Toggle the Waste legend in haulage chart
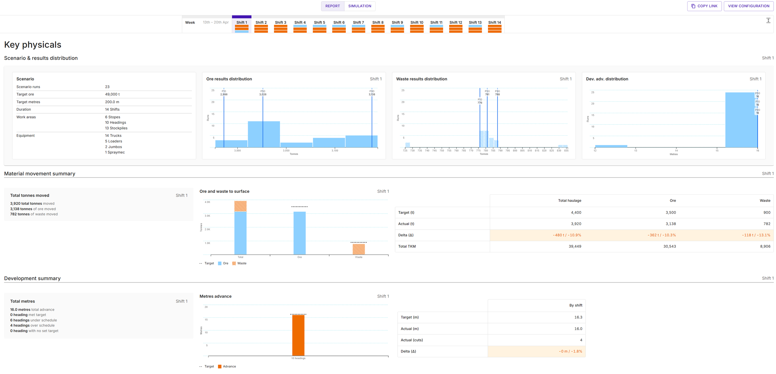This screenshot has height=374, width=776. tap(239, 263)
